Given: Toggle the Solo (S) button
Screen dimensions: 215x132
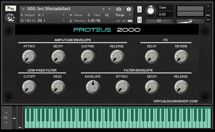Looking at the screenshot, I should pos(139,9).
